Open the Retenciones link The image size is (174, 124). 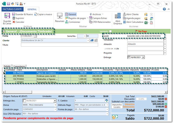click(128, 107)
